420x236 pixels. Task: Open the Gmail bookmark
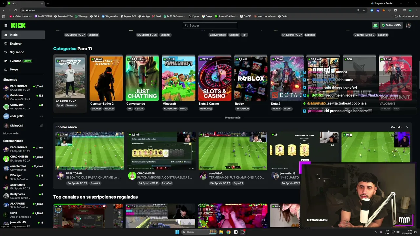[x=157, y=16]
